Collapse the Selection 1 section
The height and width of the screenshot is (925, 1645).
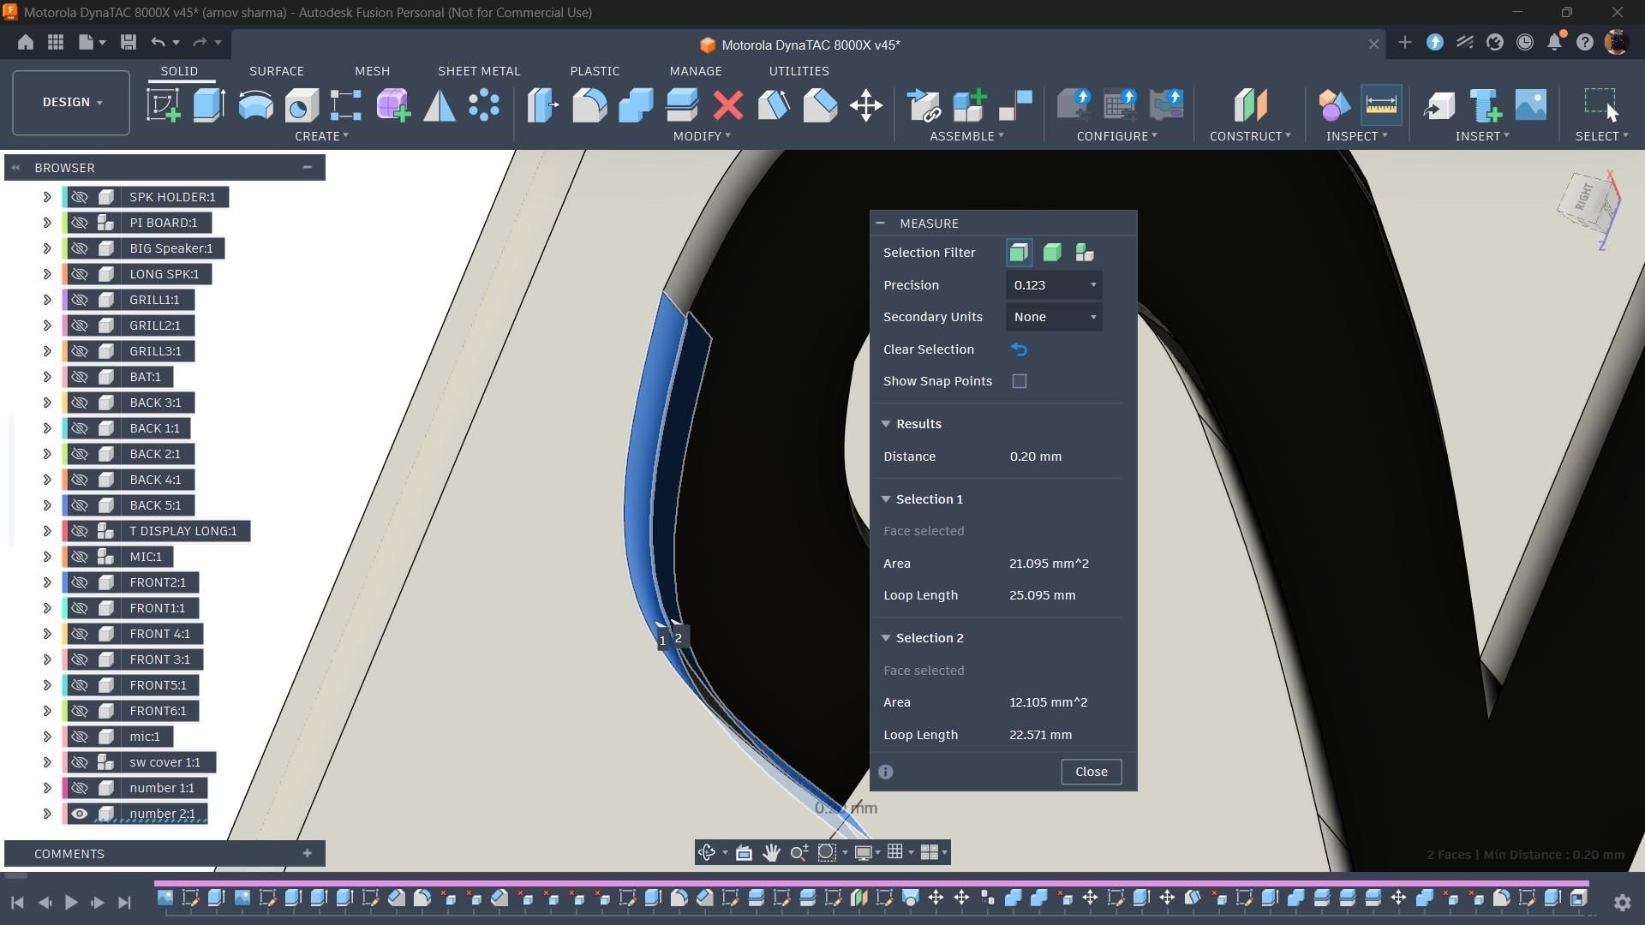(x=886, y=499)
